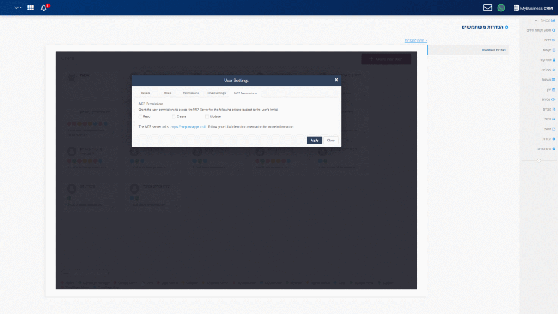Expand the user dropdown in top-left header
The height and width of the screenshot is (314, 558).
point(17,8)
